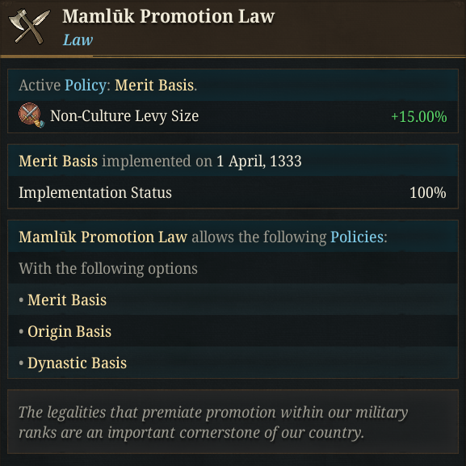Viewport: 466px width, 466px height.
Task: Click the With the following options row
Action: point(233,268)
